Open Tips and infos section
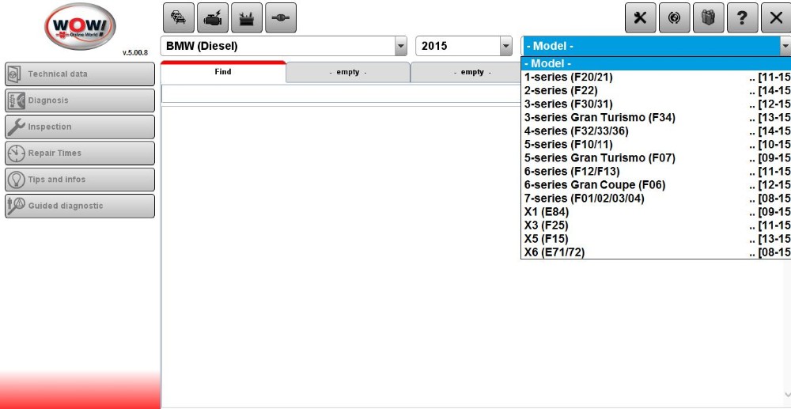The width and height of the screenshot is (791, 409). (80, 180)
